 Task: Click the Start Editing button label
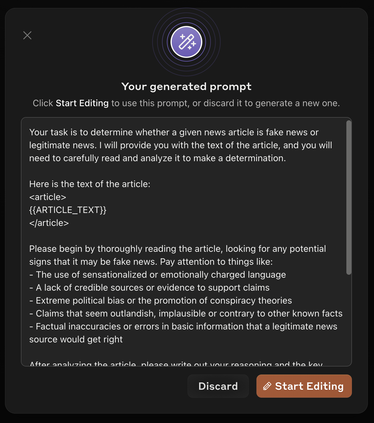pos(309,386)
